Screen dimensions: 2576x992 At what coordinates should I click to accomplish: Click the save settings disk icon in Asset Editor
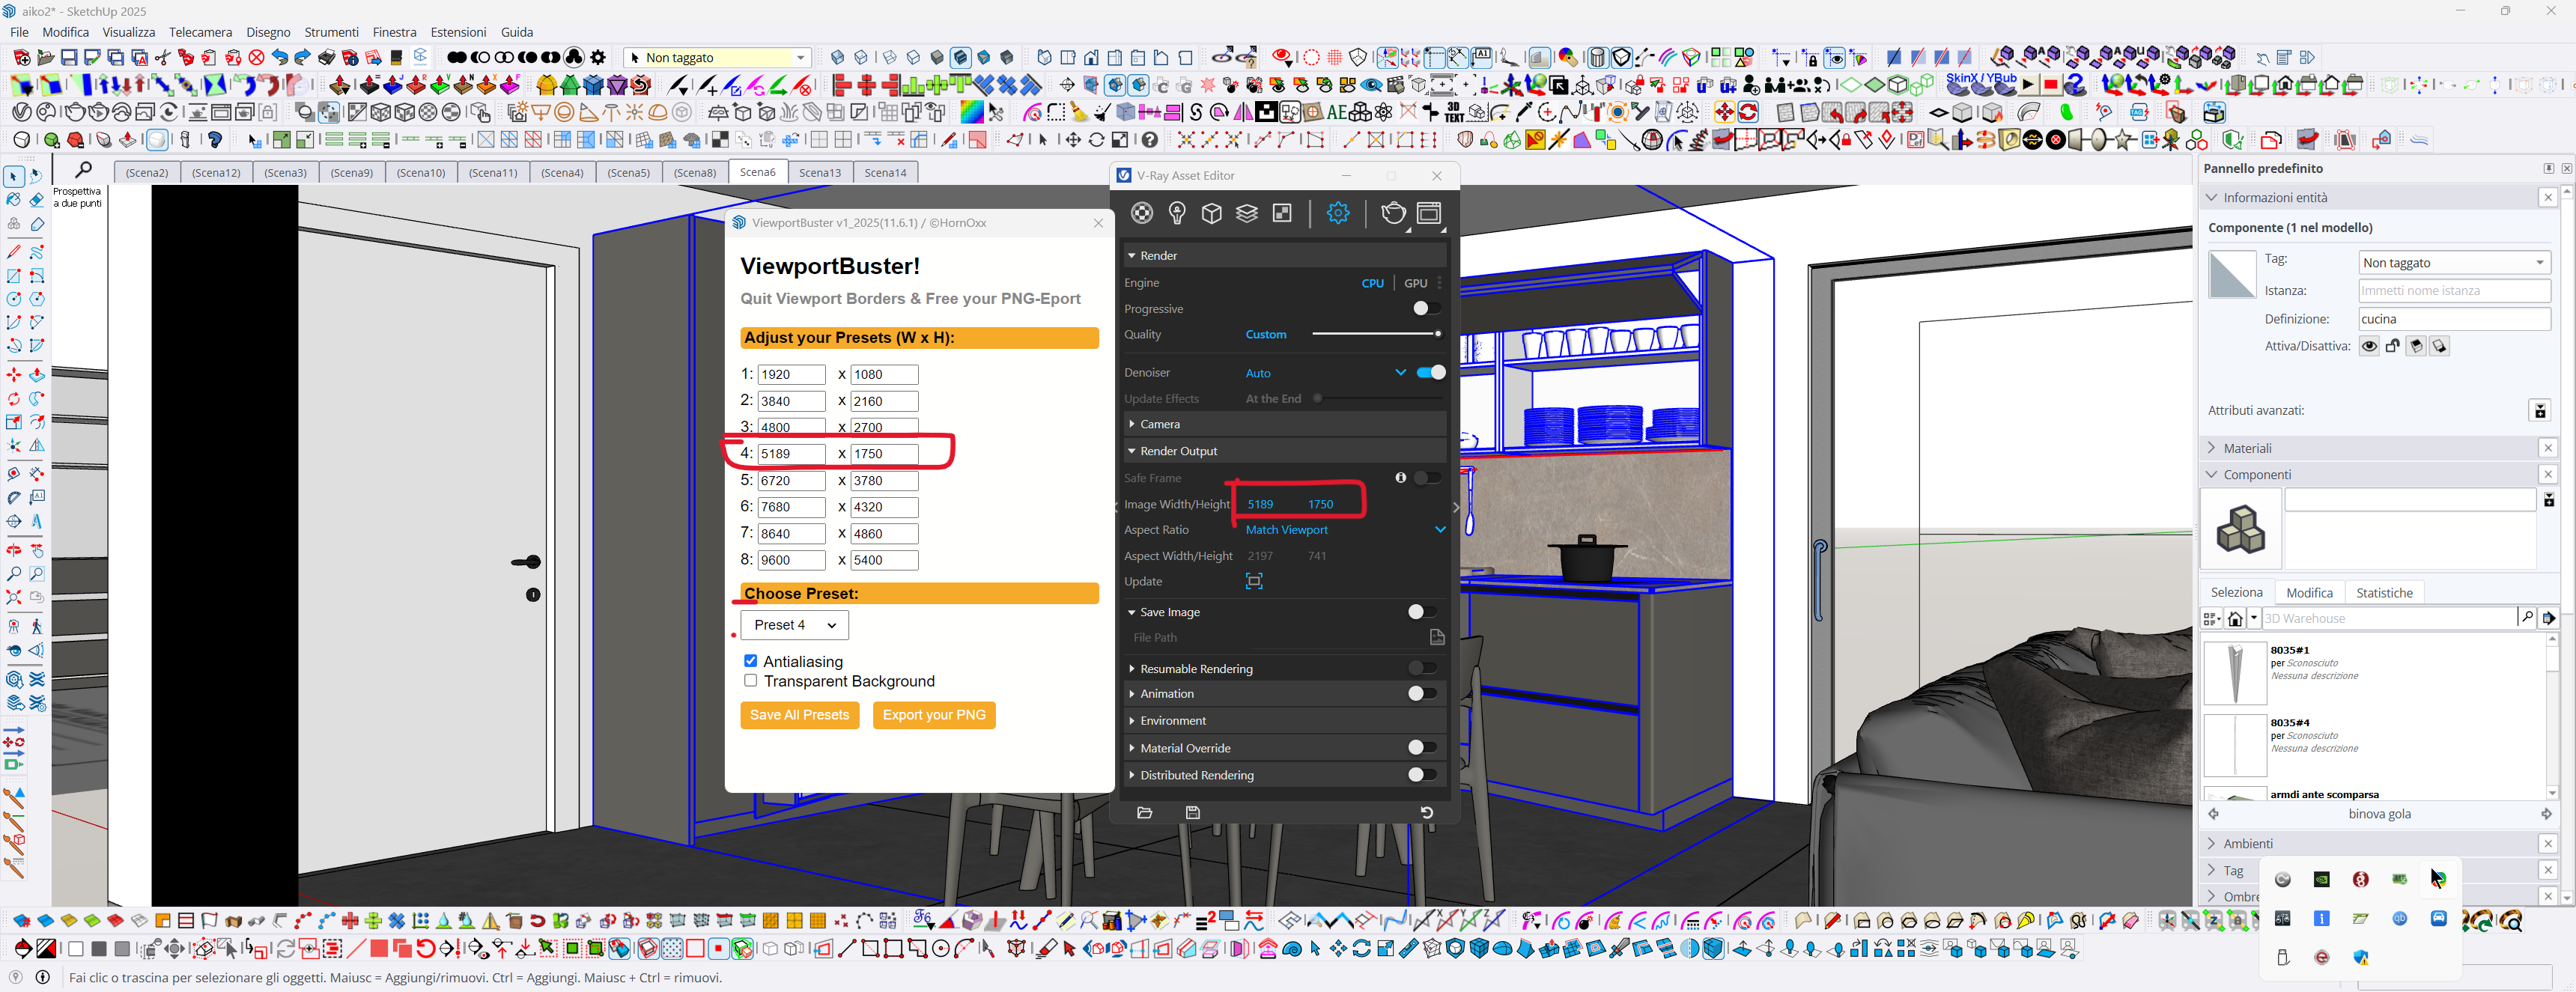pos(1192,812)
